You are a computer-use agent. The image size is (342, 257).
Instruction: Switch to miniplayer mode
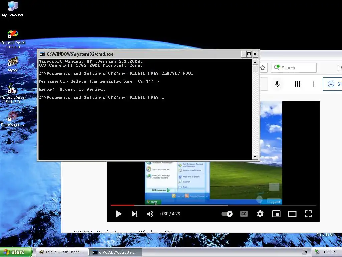coord(276,214)
